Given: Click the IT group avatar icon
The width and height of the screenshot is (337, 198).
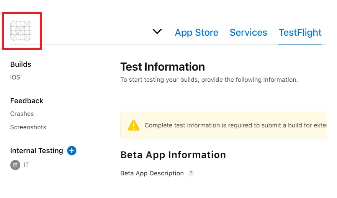Looking at the screenshot, I should 15,165.
